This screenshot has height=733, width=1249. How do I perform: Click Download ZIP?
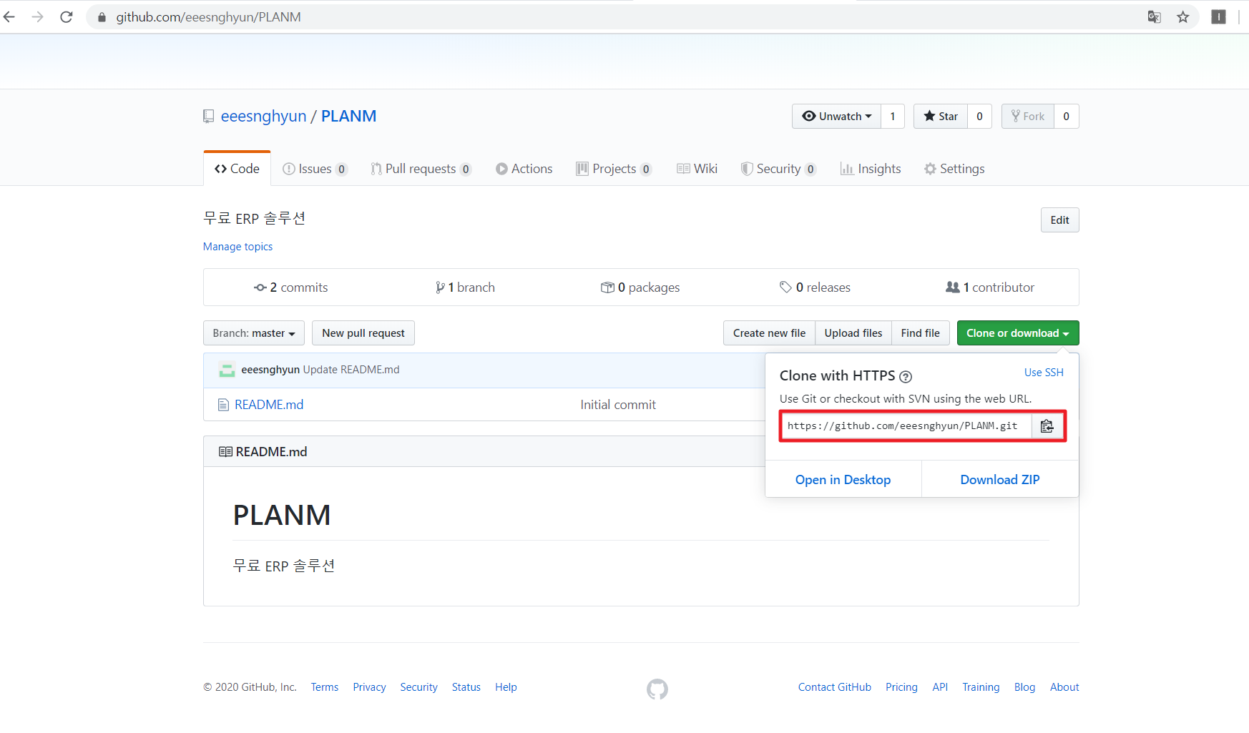click(1000, 480)
